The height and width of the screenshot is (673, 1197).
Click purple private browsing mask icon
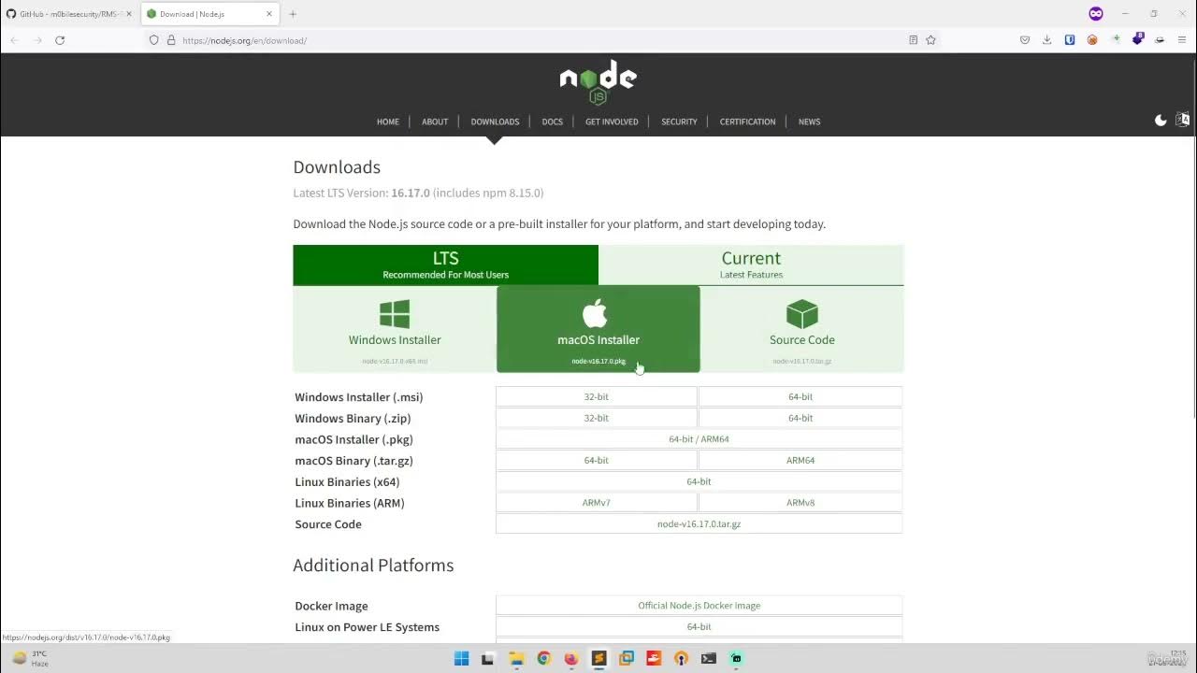[1096, 14]
